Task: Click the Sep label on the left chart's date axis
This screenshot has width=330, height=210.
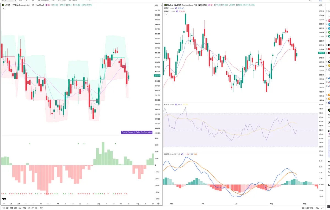Action: coord(138,204)
